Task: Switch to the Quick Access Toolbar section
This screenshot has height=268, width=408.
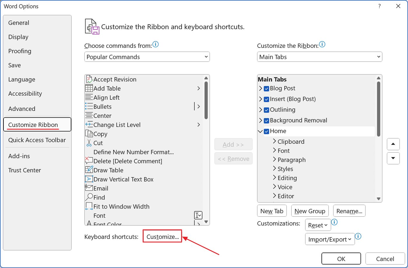Action: pos(37,140)
